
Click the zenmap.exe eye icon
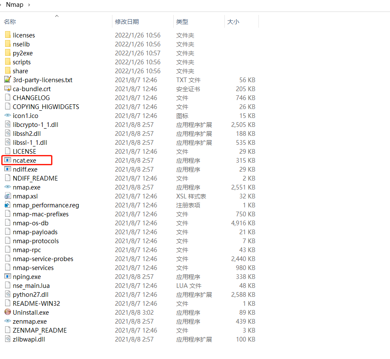[8, 321]
